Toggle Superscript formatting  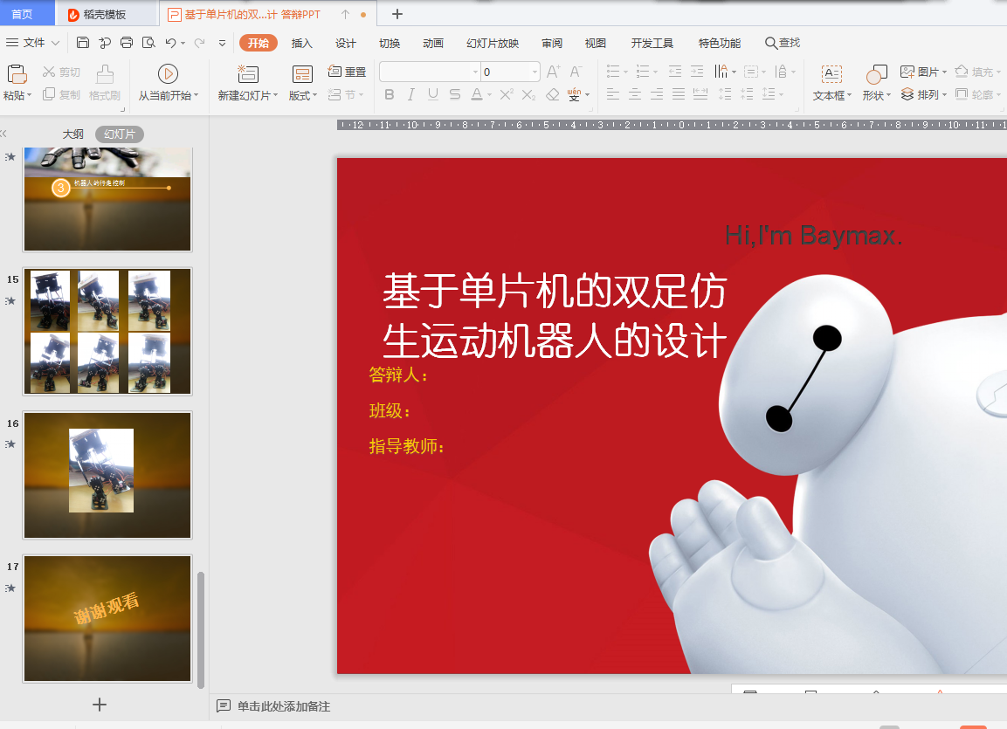point(506,95)
